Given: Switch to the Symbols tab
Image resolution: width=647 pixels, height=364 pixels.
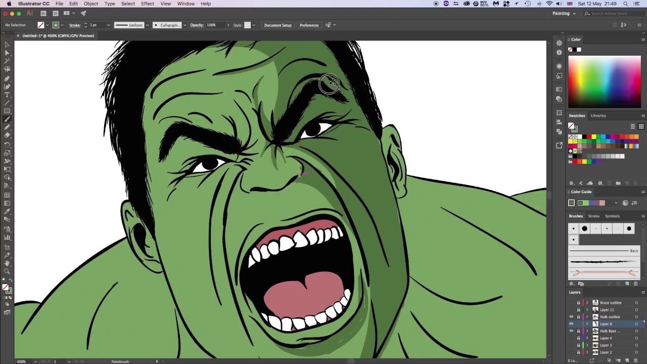Looking at the screenshot, I should coord(612,216).
